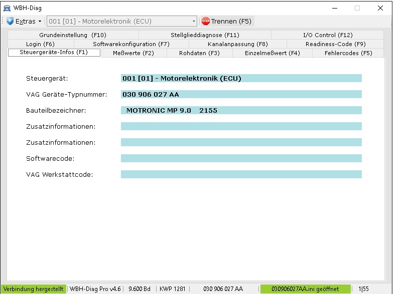The height and width of the screenshot is (294, 411).
Task: View the Fehlercodes (F5) tab
Action: 348,53
